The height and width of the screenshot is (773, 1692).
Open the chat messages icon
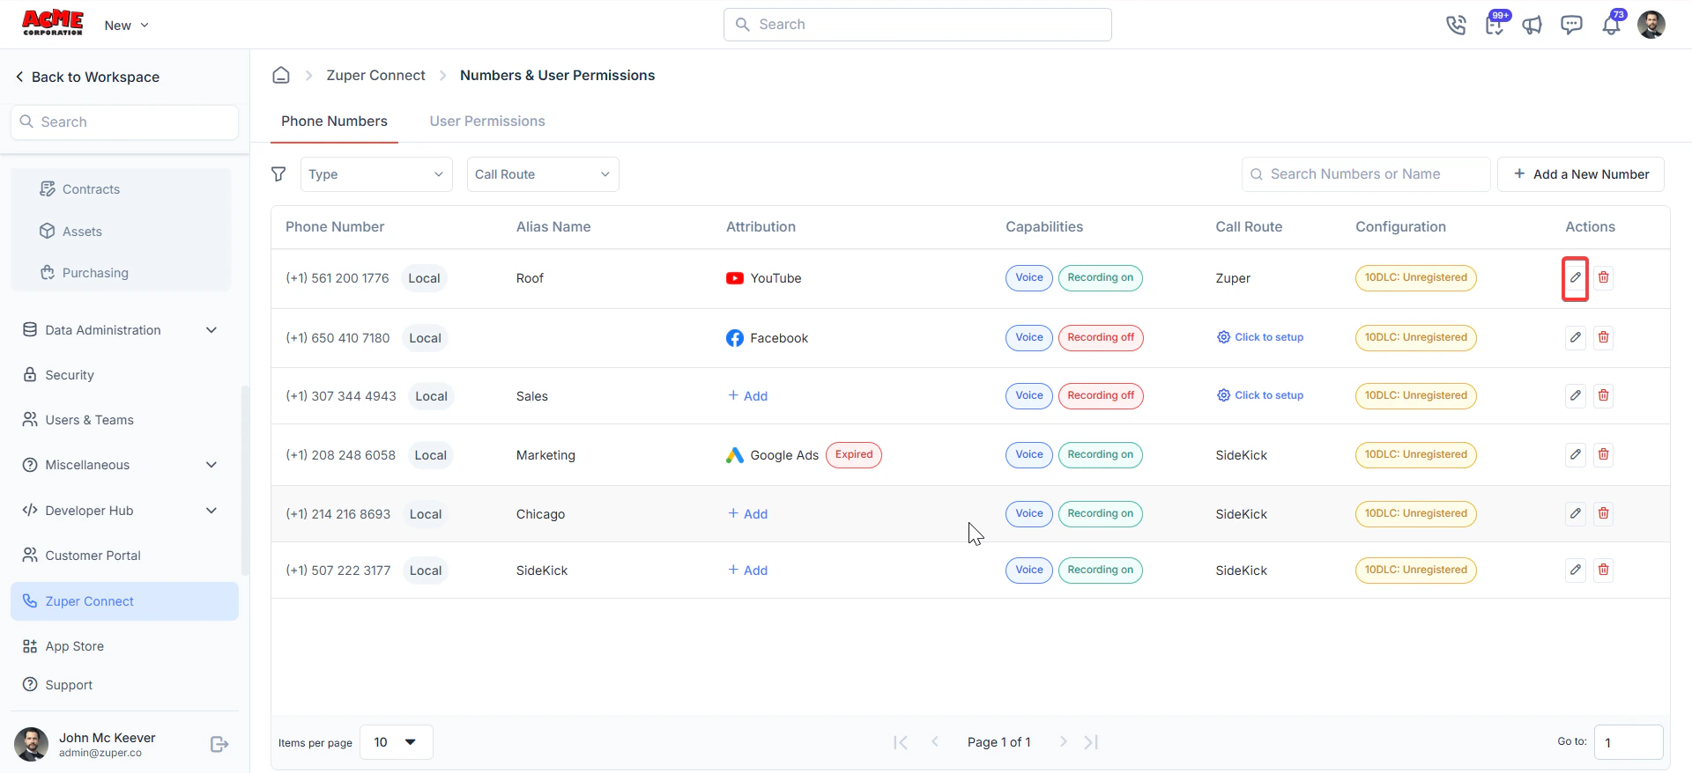point(1571,25)
